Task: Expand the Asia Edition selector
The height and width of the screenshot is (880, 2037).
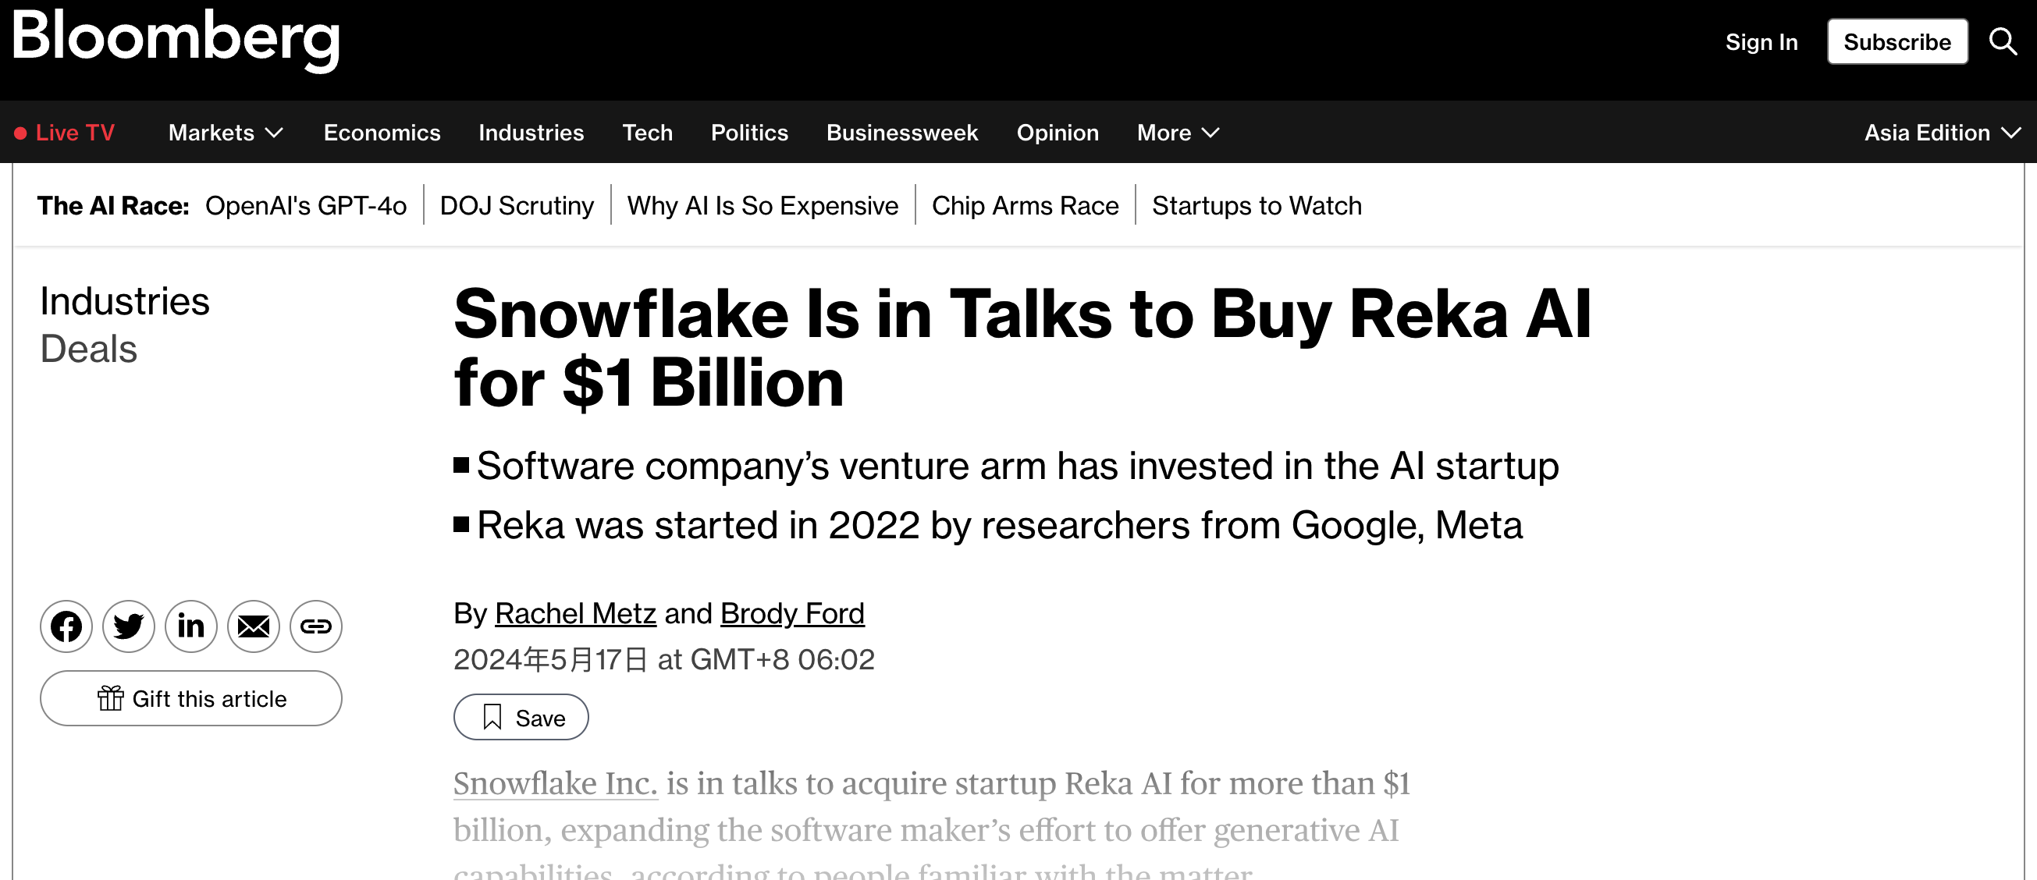Action: [1942, 133]
